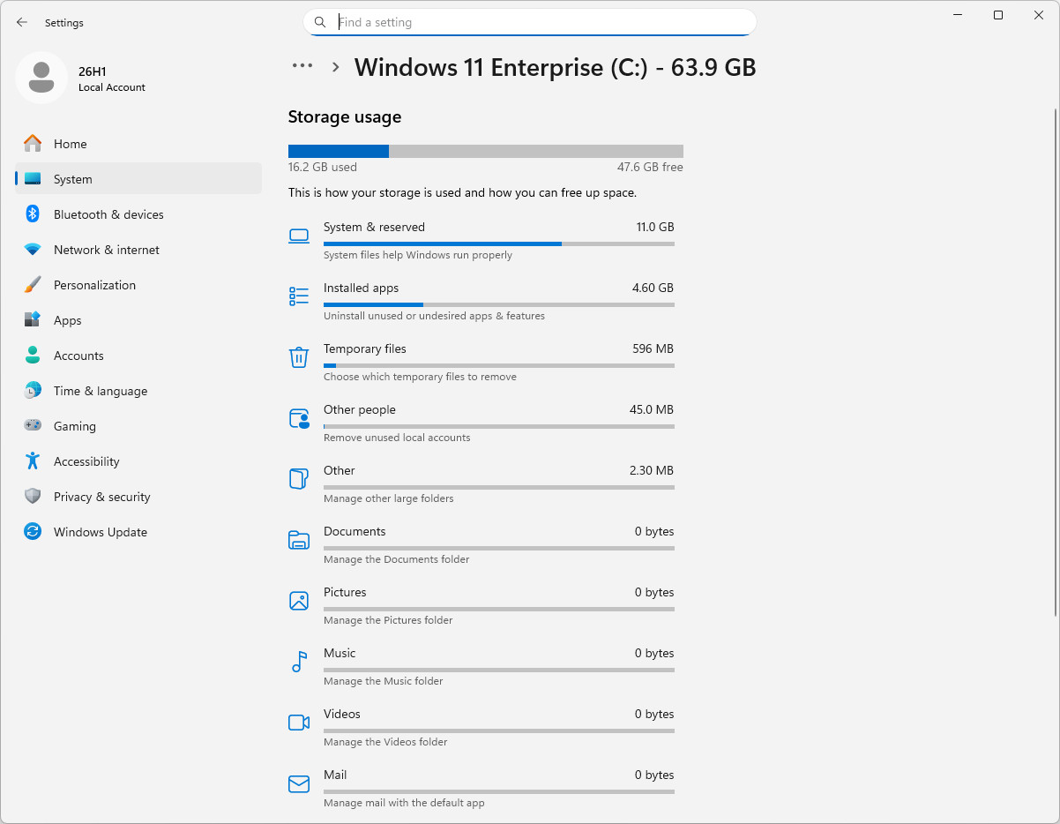Click the back arrow in Settings header
Viewport: 1060px width, 824px height.
22,22
